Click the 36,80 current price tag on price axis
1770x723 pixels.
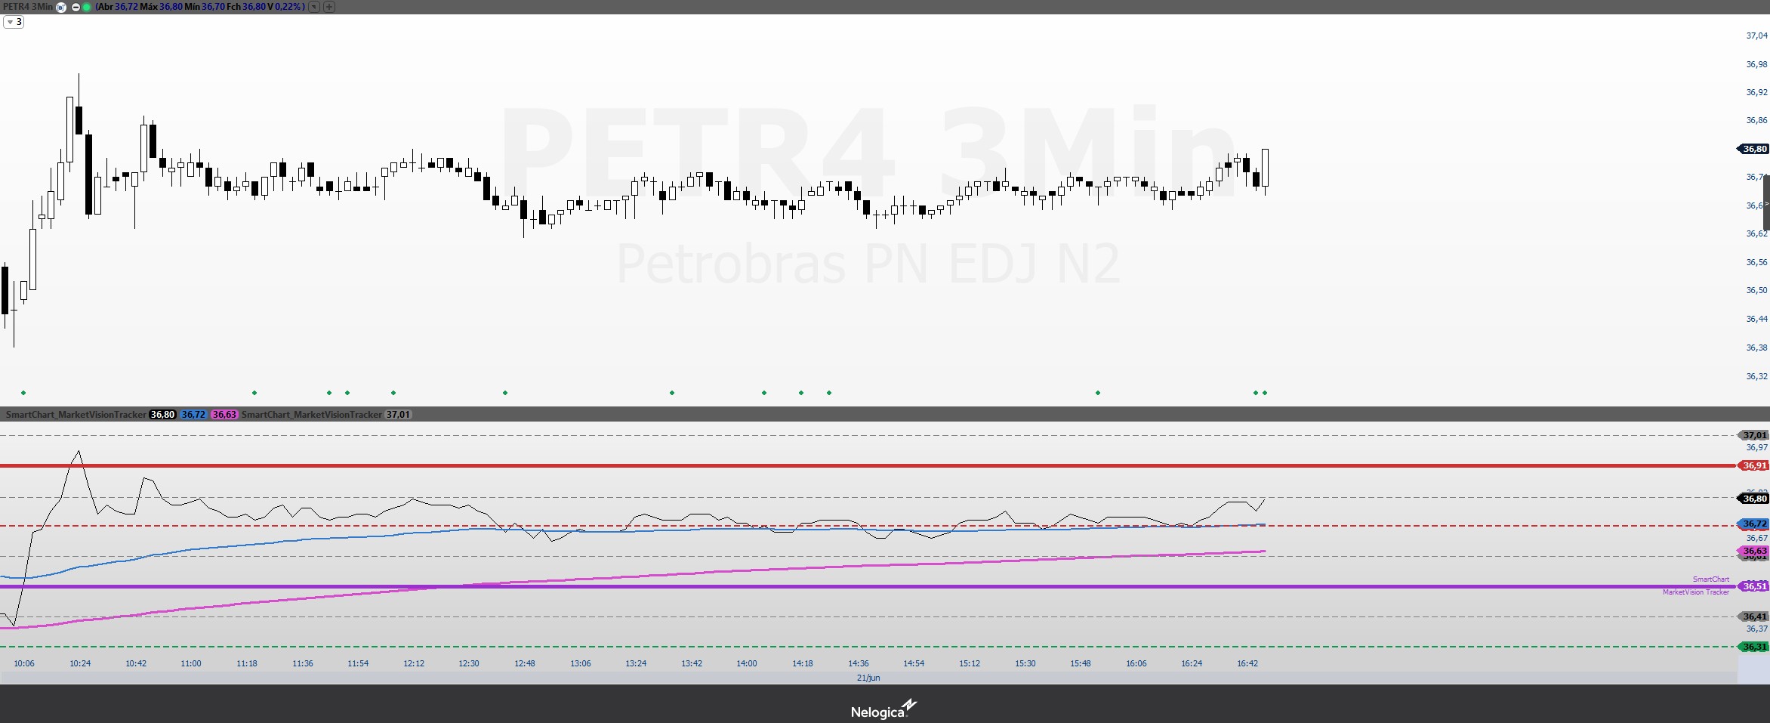[1753, 149]
